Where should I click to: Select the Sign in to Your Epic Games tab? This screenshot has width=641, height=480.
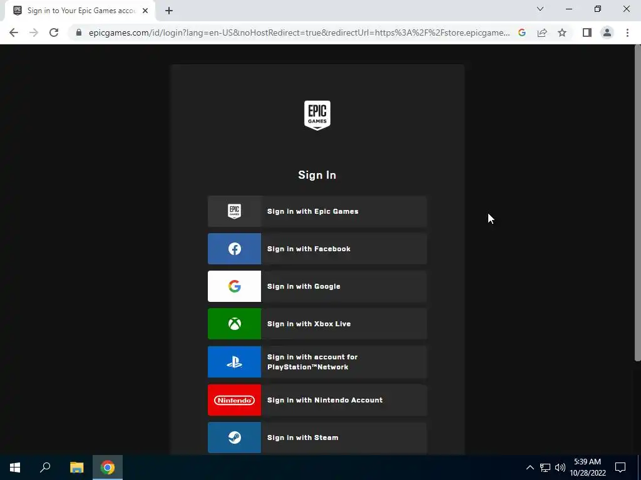80,11
